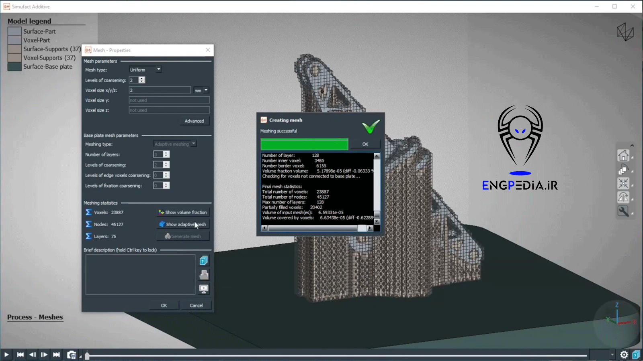
Task: Open the dropdown beside the timeline field
Action: (612, 355)
